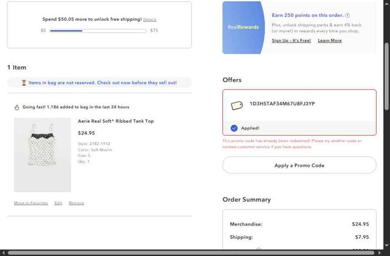The width and height of the screenshot is (390, 256).
Task: Click the vertical scrollbar thumb
Action: (386, 76)
